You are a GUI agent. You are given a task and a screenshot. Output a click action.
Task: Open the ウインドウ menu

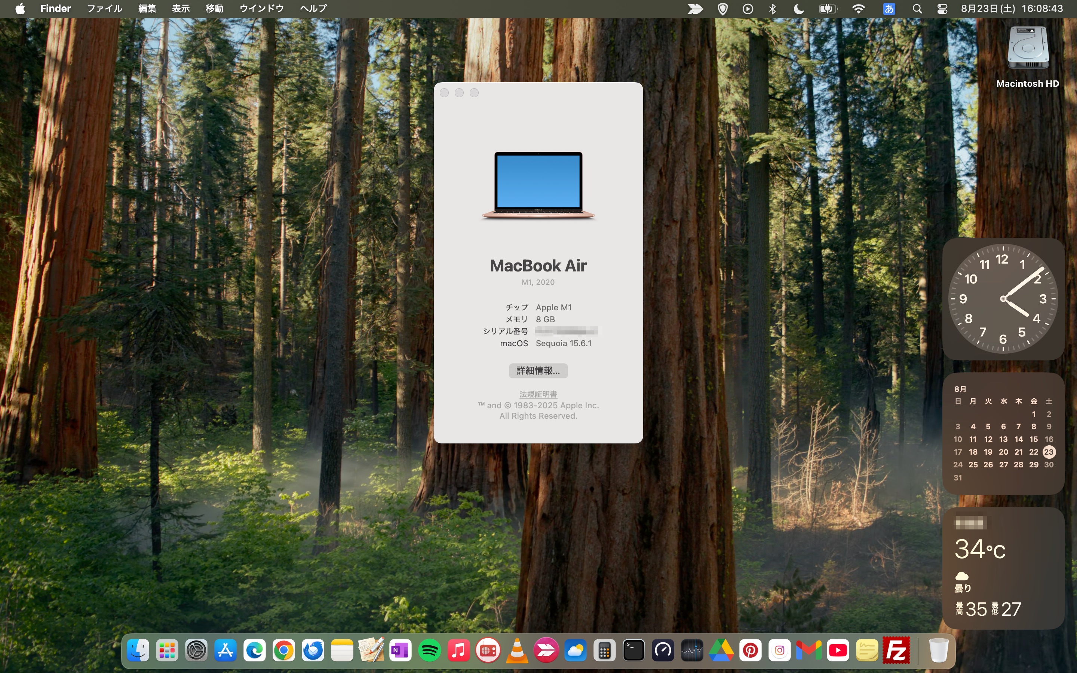(x=262, y=9)
